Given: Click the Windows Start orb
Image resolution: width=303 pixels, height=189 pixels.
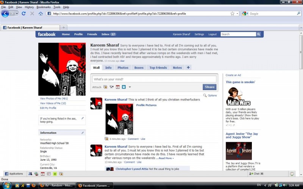Looking at the screenshot, I should pyautogui.click(x=6, y=185).
